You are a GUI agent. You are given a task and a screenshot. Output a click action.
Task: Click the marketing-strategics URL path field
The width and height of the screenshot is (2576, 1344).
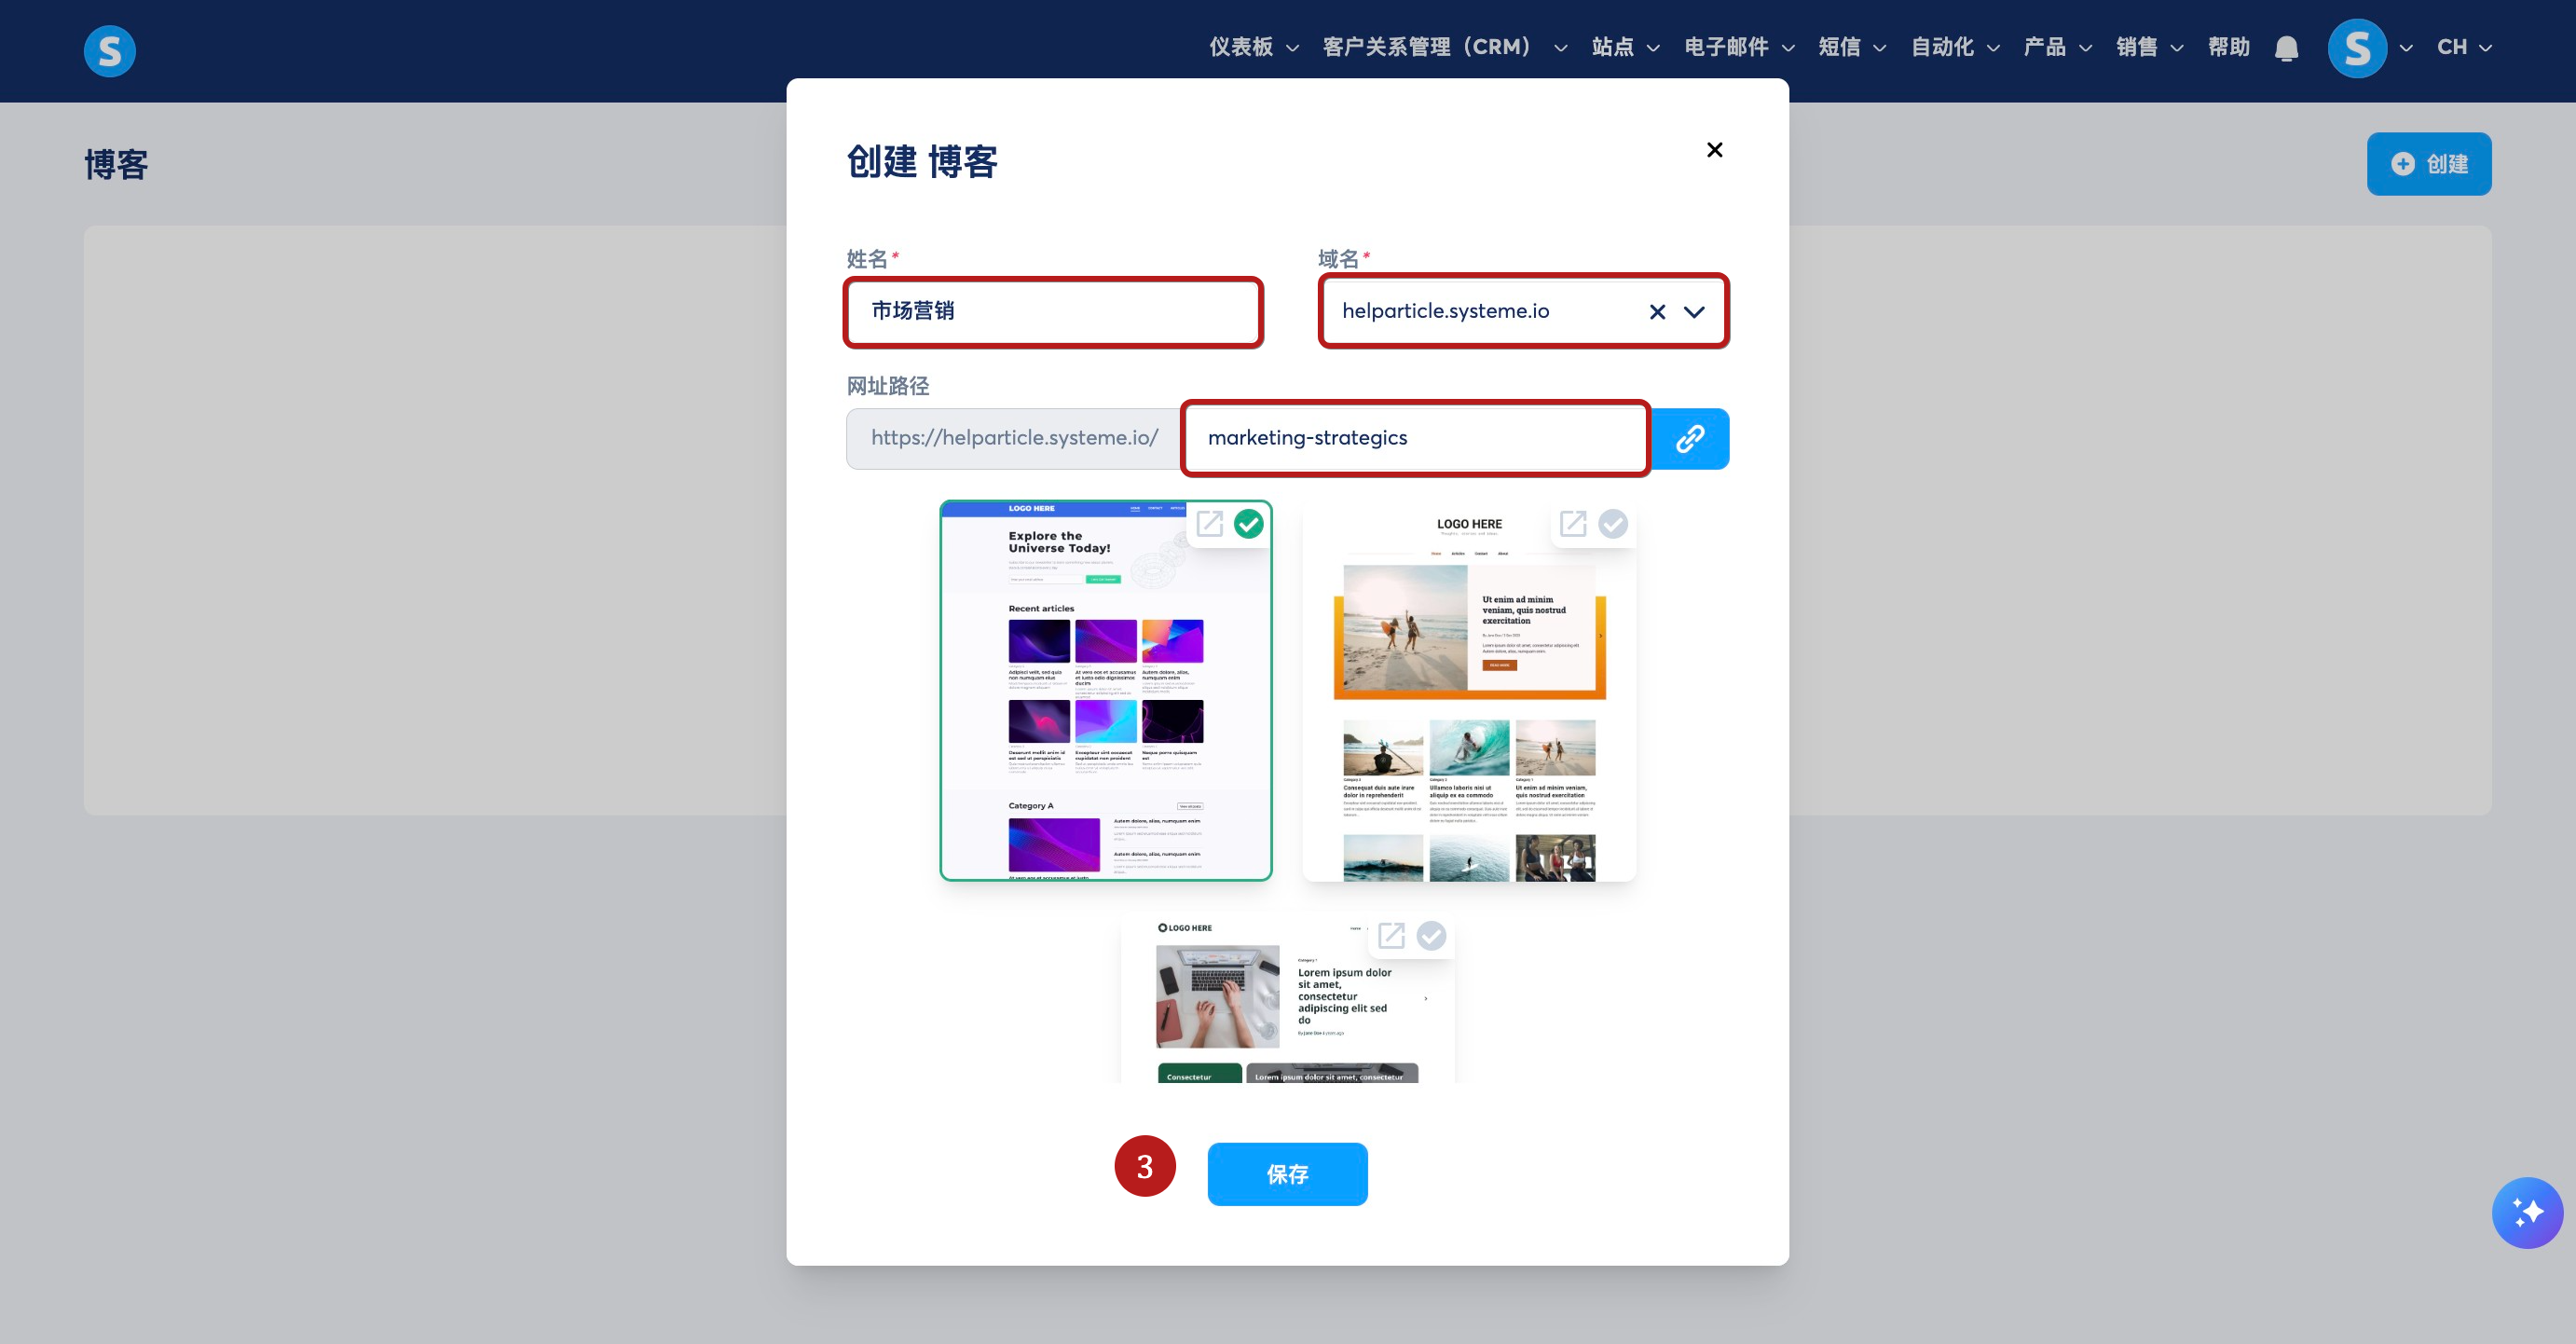(1414, 438)
